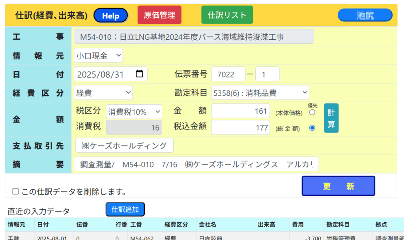Open the calendar picker in date field
The height and width of the screenshot is (240, 404).
[139, 74]
